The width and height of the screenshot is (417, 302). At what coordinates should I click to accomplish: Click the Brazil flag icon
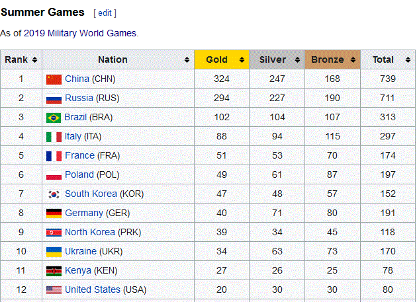(x=54, y=118)
